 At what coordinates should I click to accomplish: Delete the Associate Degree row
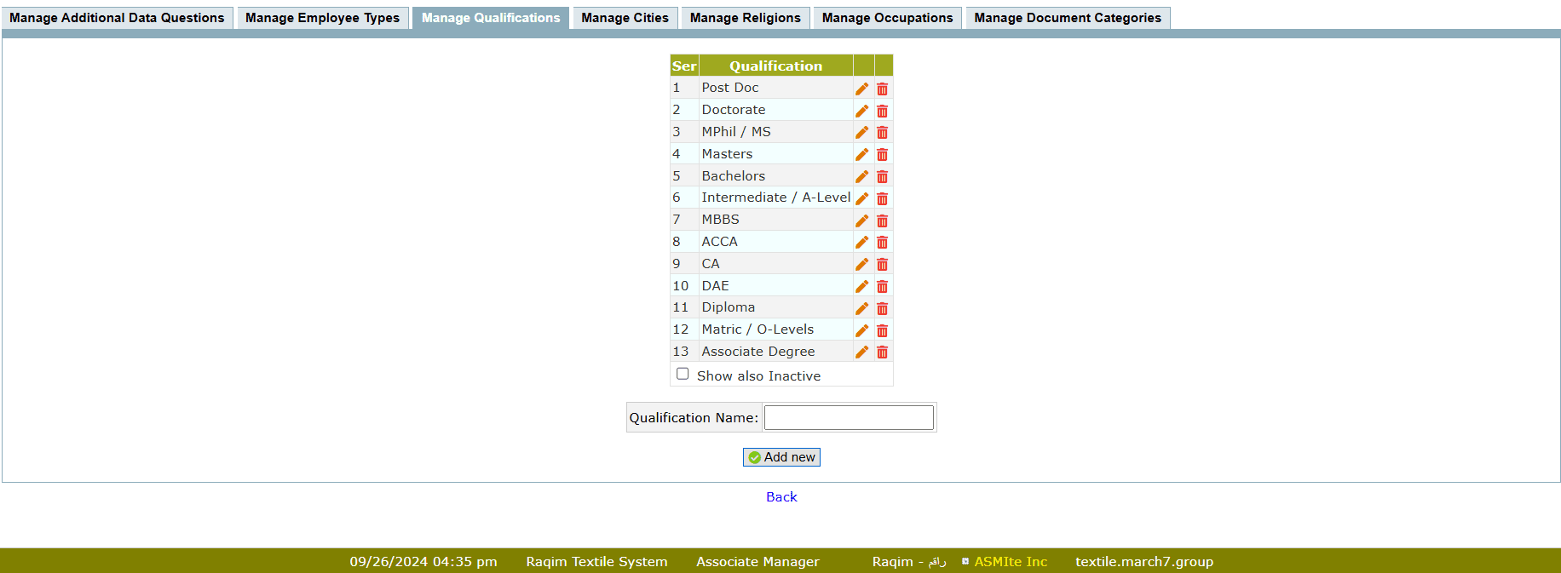[x=882, y=352]
